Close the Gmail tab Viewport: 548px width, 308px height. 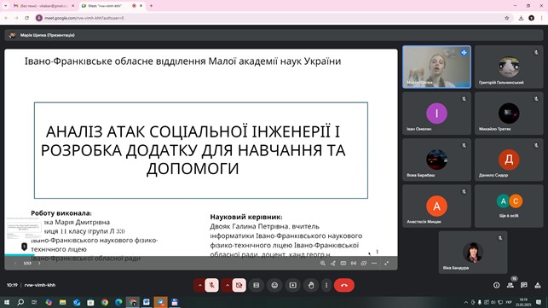point(72,6)
